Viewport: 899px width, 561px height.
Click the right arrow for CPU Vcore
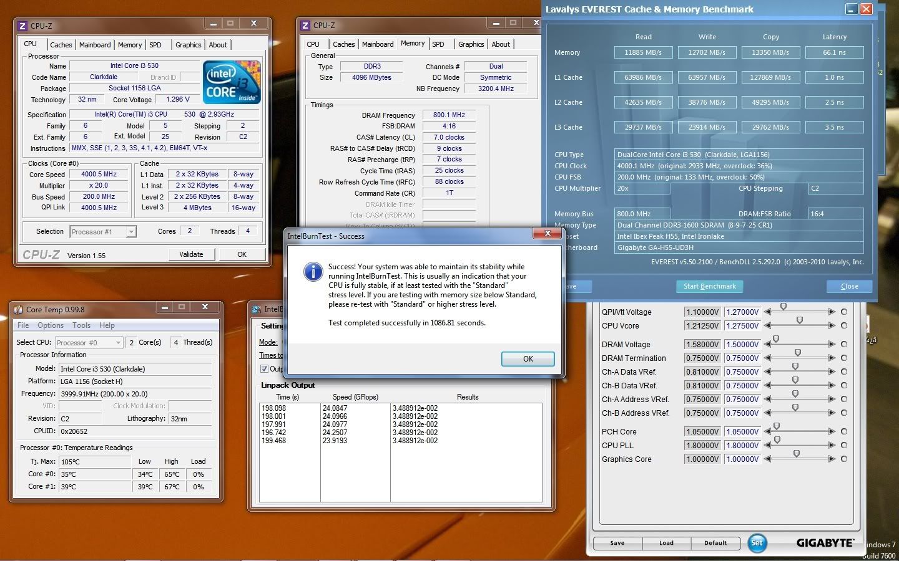coord(831,326)
